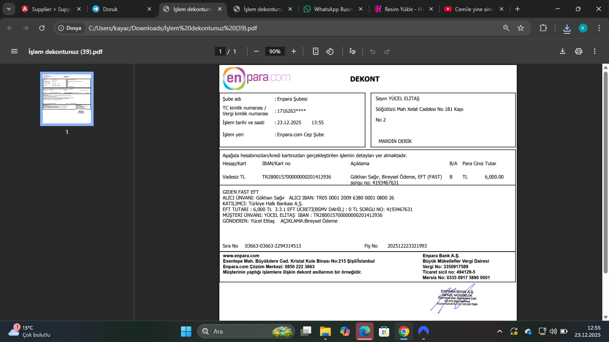Click the Sıra No 03663-03663-2294314513 value
Screen dimensions: 609x342
coord(273,246)
